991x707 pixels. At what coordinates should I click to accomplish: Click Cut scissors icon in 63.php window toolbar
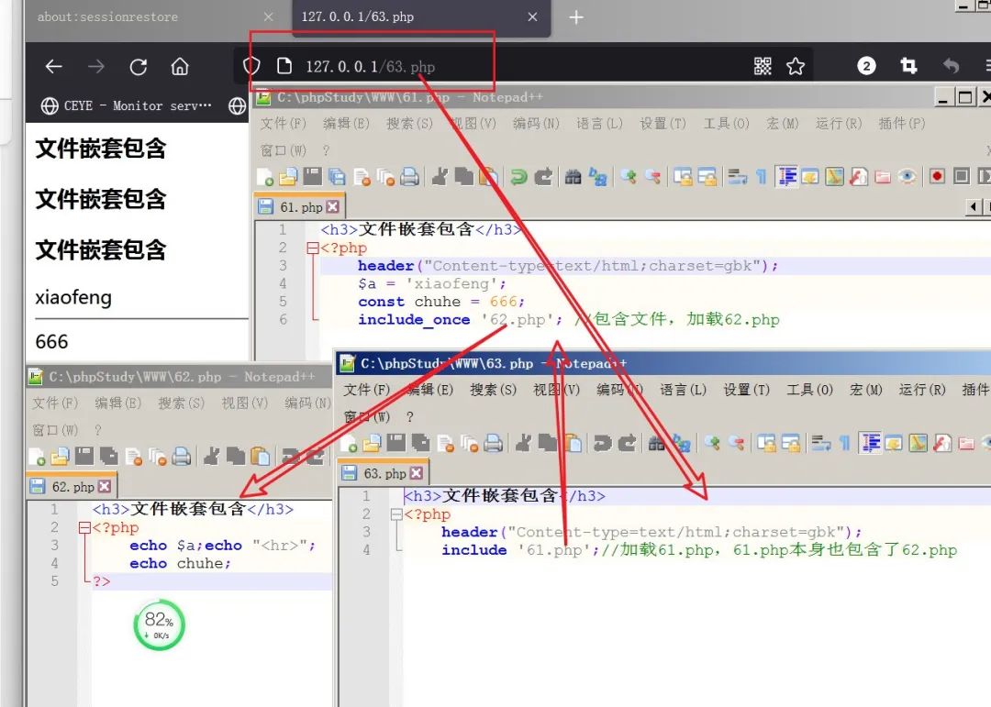[x=523, y=444]
